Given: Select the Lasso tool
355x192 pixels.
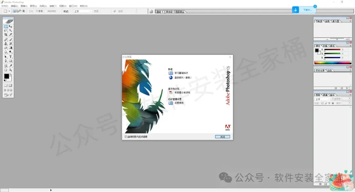Looking at the screenshot, I should 6,31.
